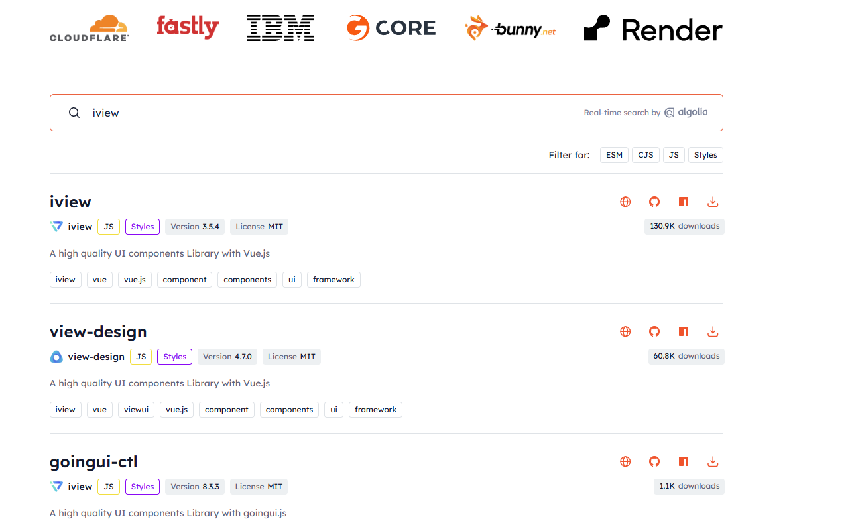Select view-design's vue keyword tag
852x531 pixels.
pyautogui.click(x=99, y=410)
